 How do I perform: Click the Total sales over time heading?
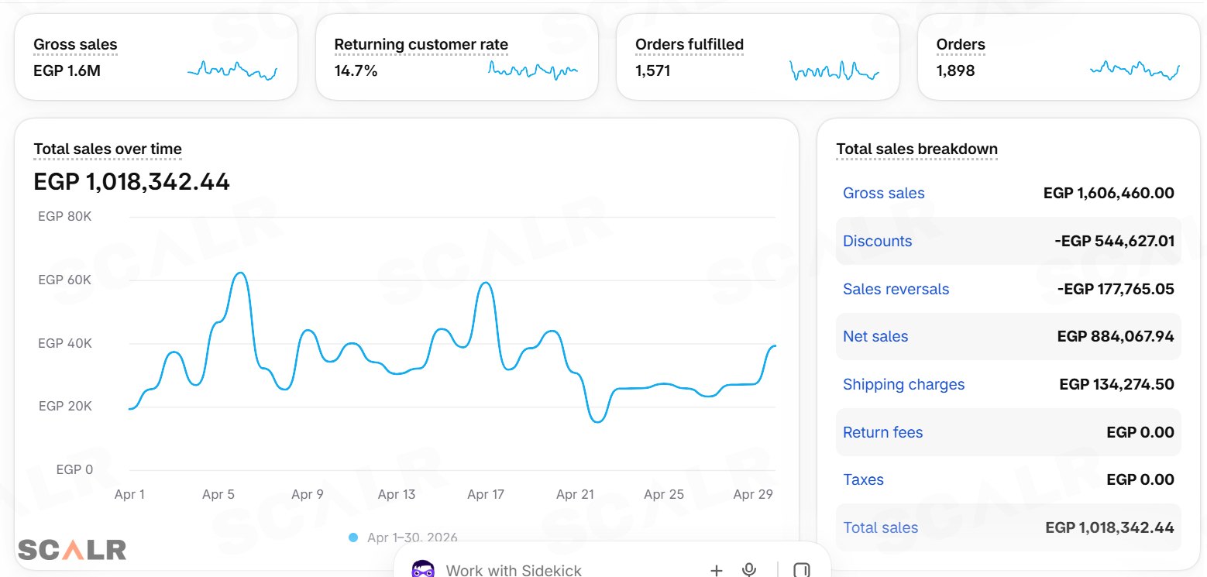(x=108, y=149)
